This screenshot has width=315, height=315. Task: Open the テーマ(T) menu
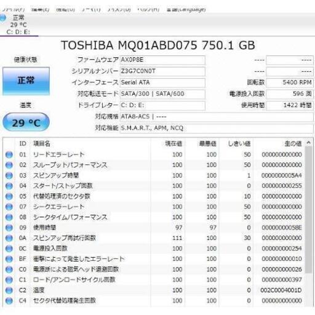(91, 9)
